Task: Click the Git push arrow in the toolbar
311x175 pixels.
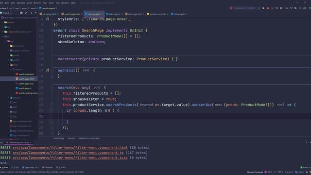Action: click(x=295, y=8)
